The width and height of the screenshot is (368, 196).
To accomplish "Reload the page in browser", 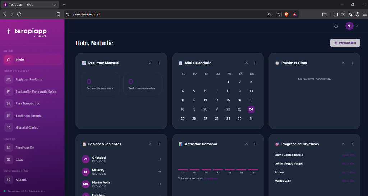I will tap(19, 14).
